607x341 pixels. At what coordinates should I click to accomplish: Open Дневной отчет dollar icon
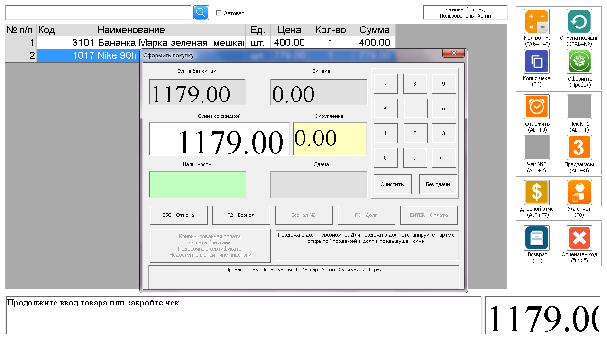tap(536, 192)
